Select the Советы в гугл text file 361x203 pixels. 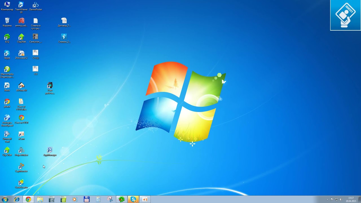tap(36, 24)
